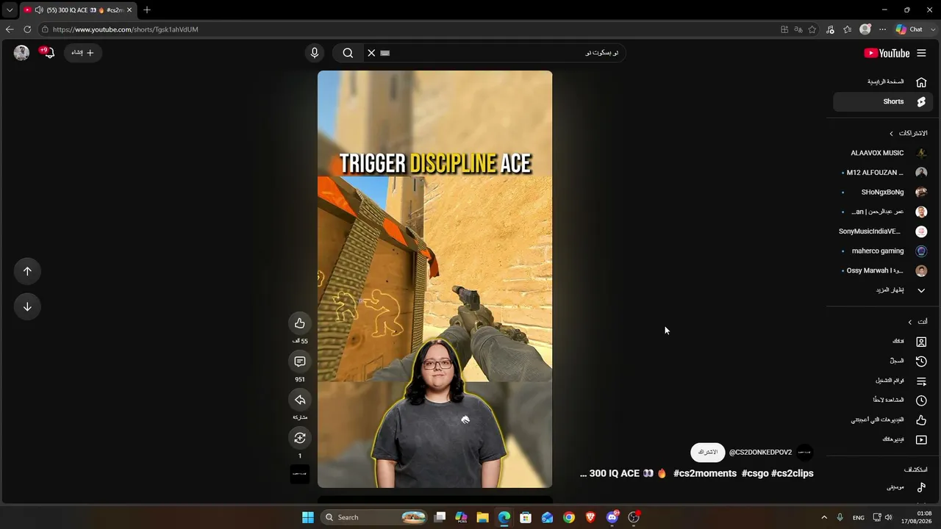This screenshot has height=529, width=941.
Task: Click the translate page icon in address bar
Action: click(x=798, y=29)
